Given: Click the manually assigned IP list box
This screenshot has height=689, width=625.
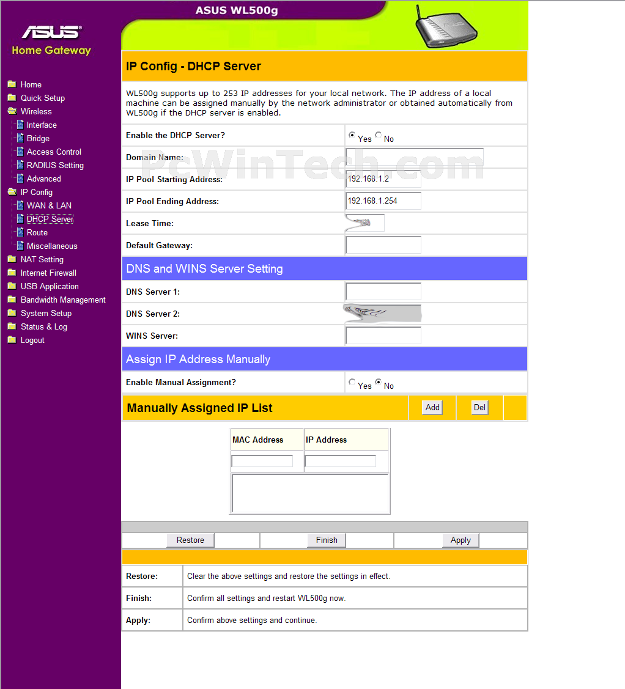Looking at the screenshot, I should point(310,493).
